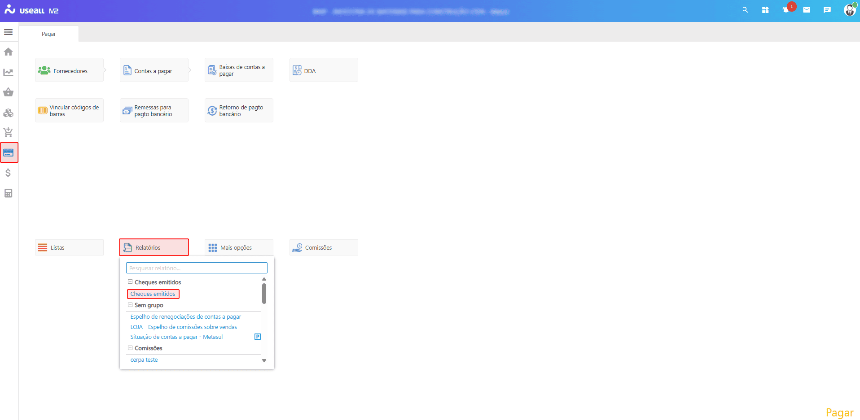Open the Mais opções menu

coord(239,247)
